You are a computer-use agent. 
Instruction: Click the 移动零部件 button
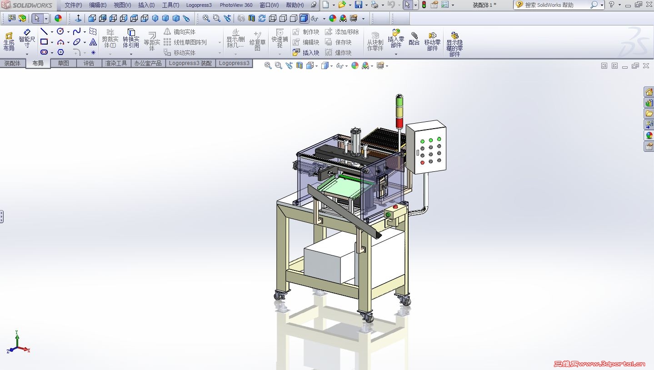point(432,41)
